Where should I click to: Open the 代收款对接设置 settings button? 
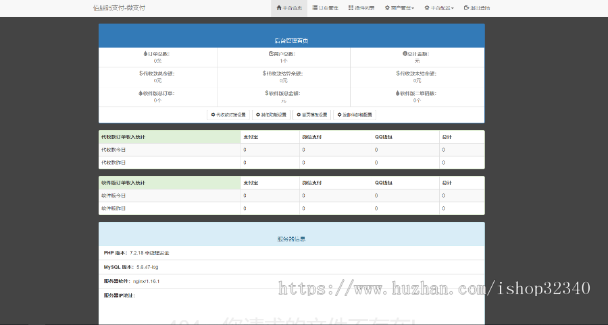coord(228,115)
